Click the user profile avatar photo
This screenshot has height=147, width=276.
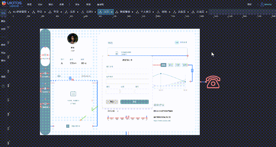click(x=73, y=38)
